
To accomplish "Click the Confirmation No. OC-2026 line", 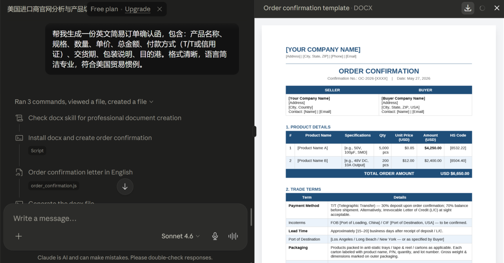I will [357, 78].
